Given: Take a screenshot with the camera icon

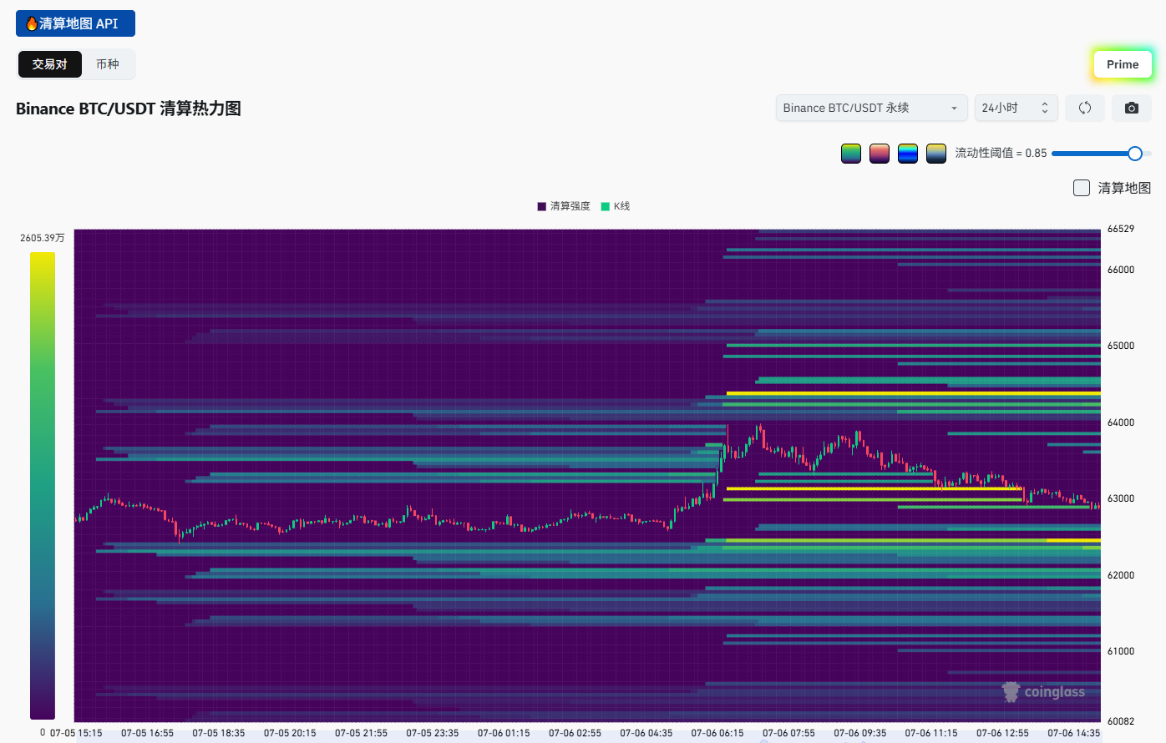Looking at the screenshot, I should click(x=1131, y=108).
